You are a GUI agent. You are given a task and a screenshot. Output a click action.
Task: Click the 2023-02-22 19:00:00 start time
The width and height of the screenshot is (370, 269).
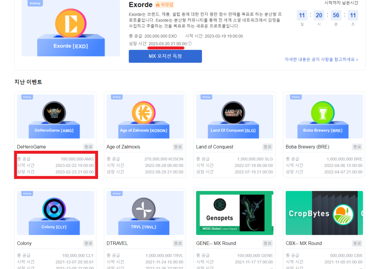(x=75, y=165)
